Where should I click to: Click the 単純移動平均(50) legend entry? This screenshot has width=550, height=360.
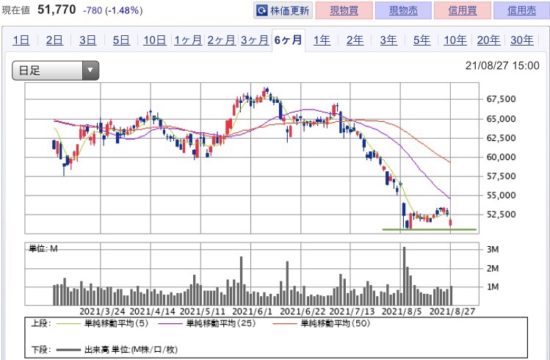tap(336, 323)
